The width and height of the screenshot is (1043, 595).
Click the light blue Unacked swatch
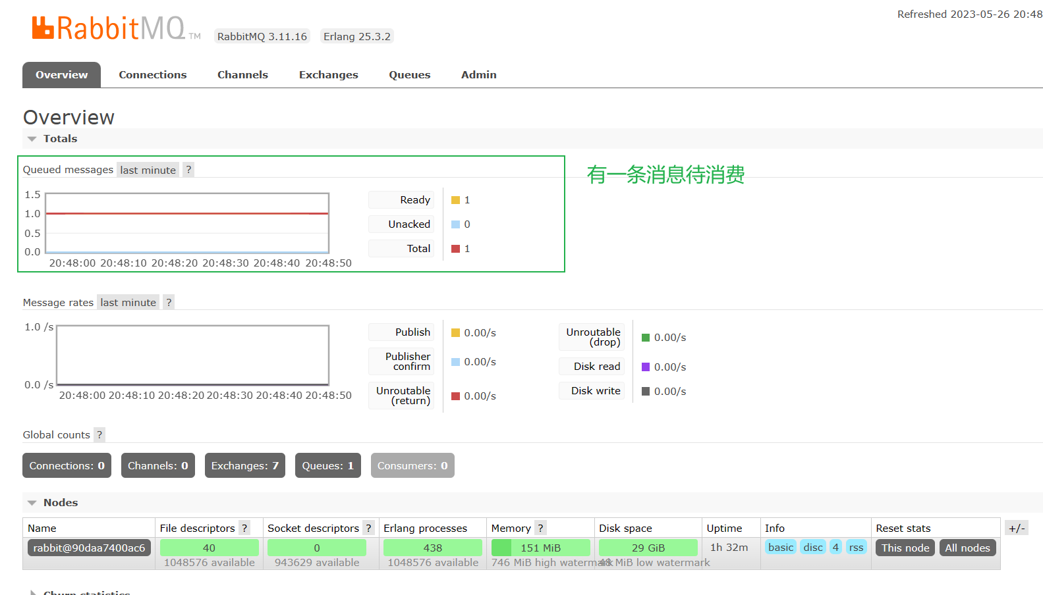pos(455,224)
